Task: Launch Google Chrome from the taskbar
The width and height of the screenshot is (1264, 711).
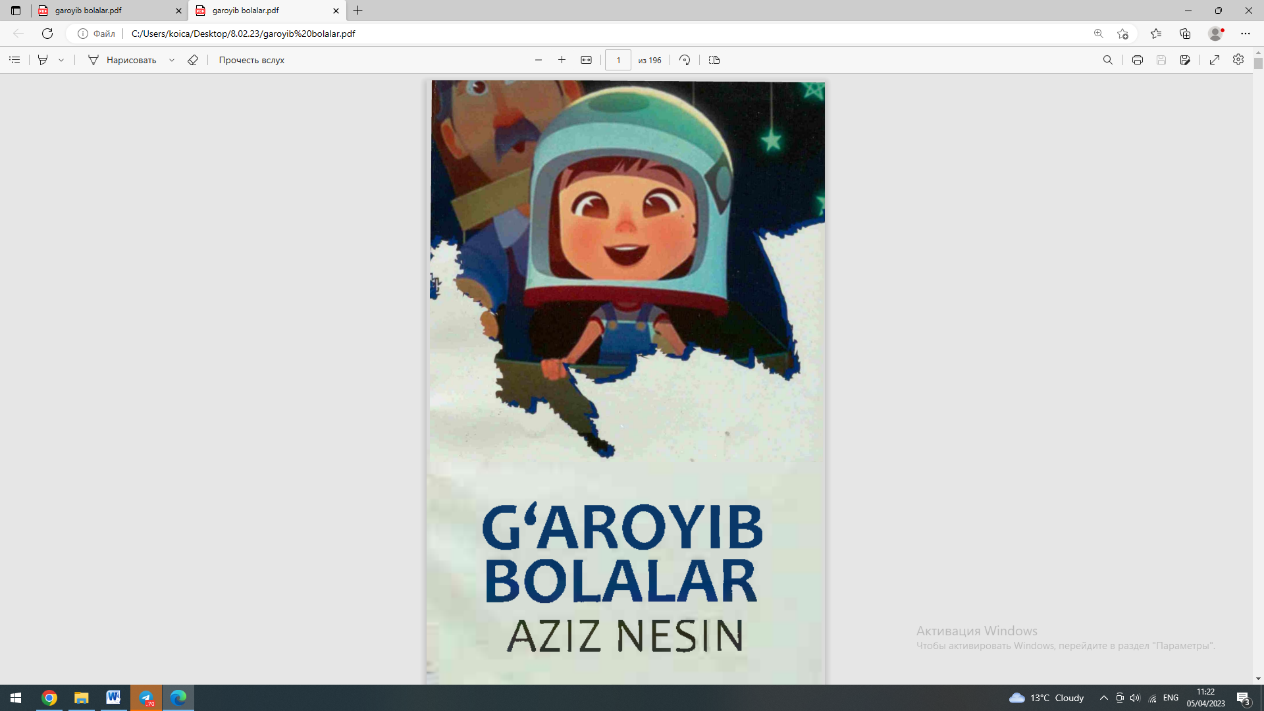Action: (x=49, y=698)
